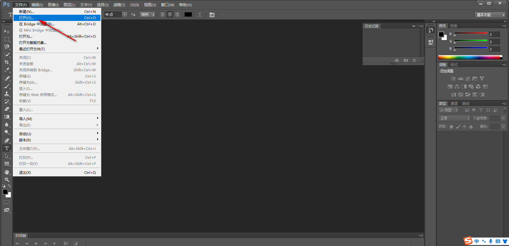Screen dimensions: 509x246
Task: Click 退出(X) menu entry
Action: click(x=57, y=173)
